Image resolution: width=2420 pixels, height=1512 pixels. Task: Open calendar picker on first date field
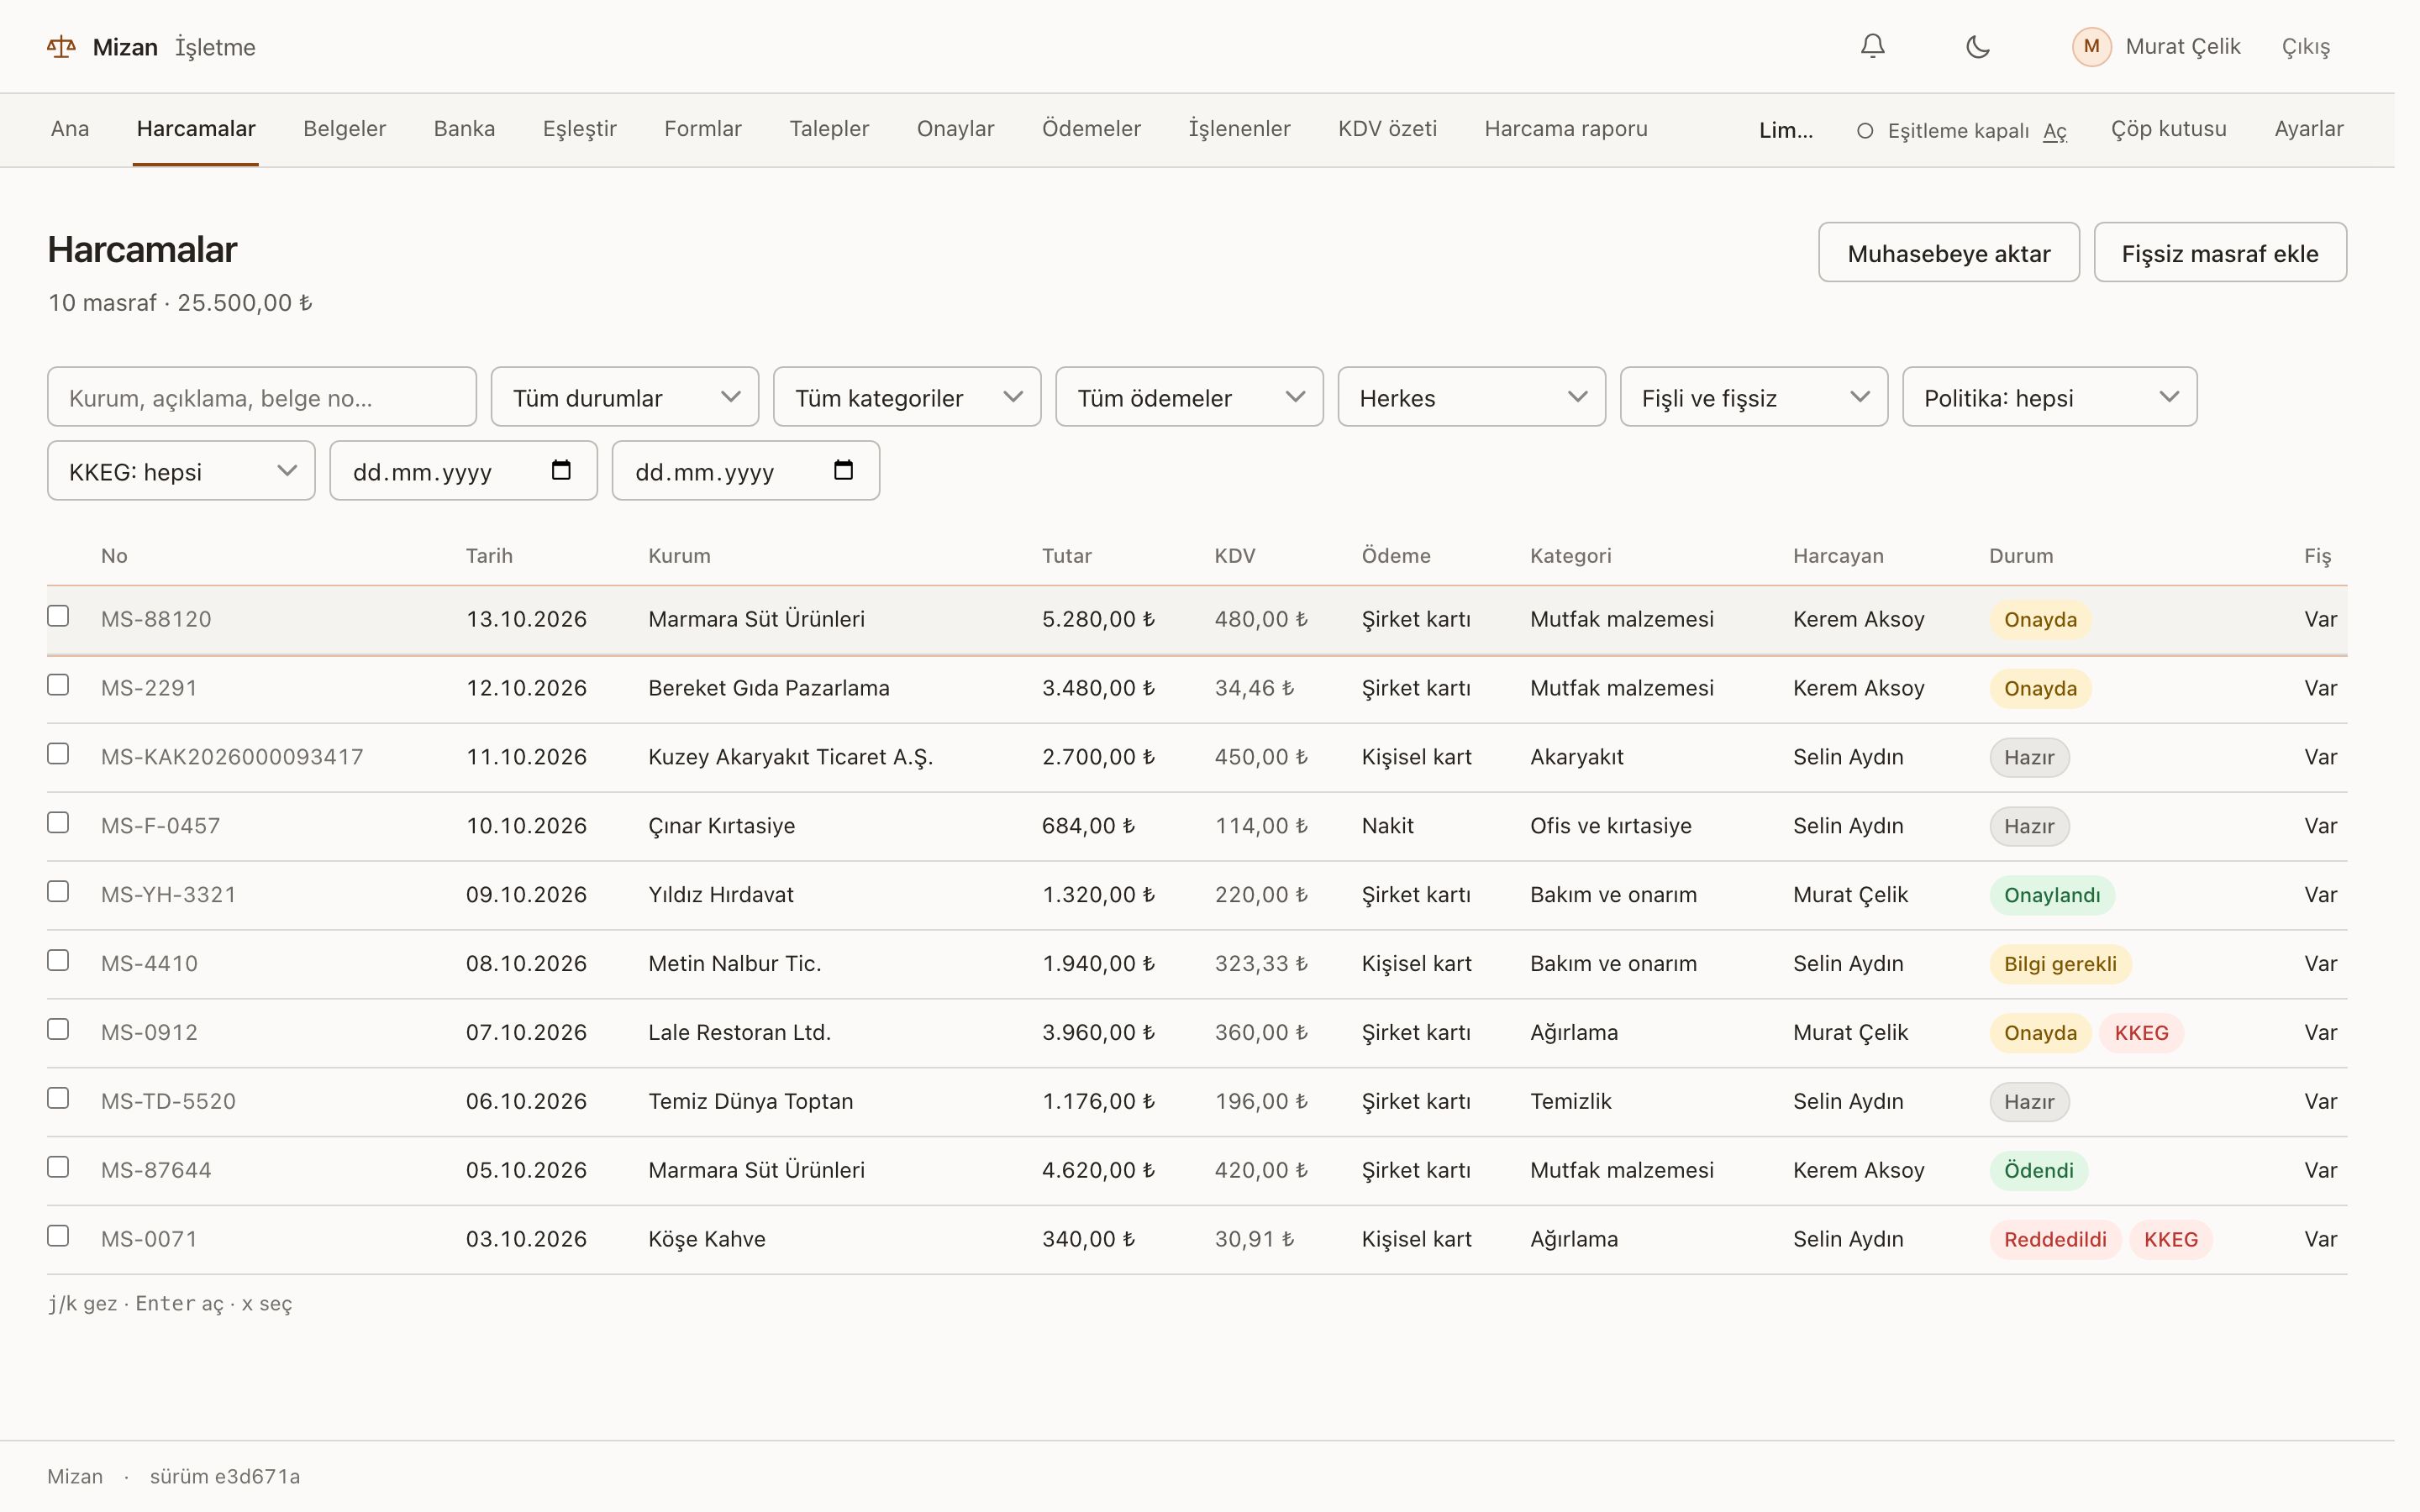tap(561, 470)
